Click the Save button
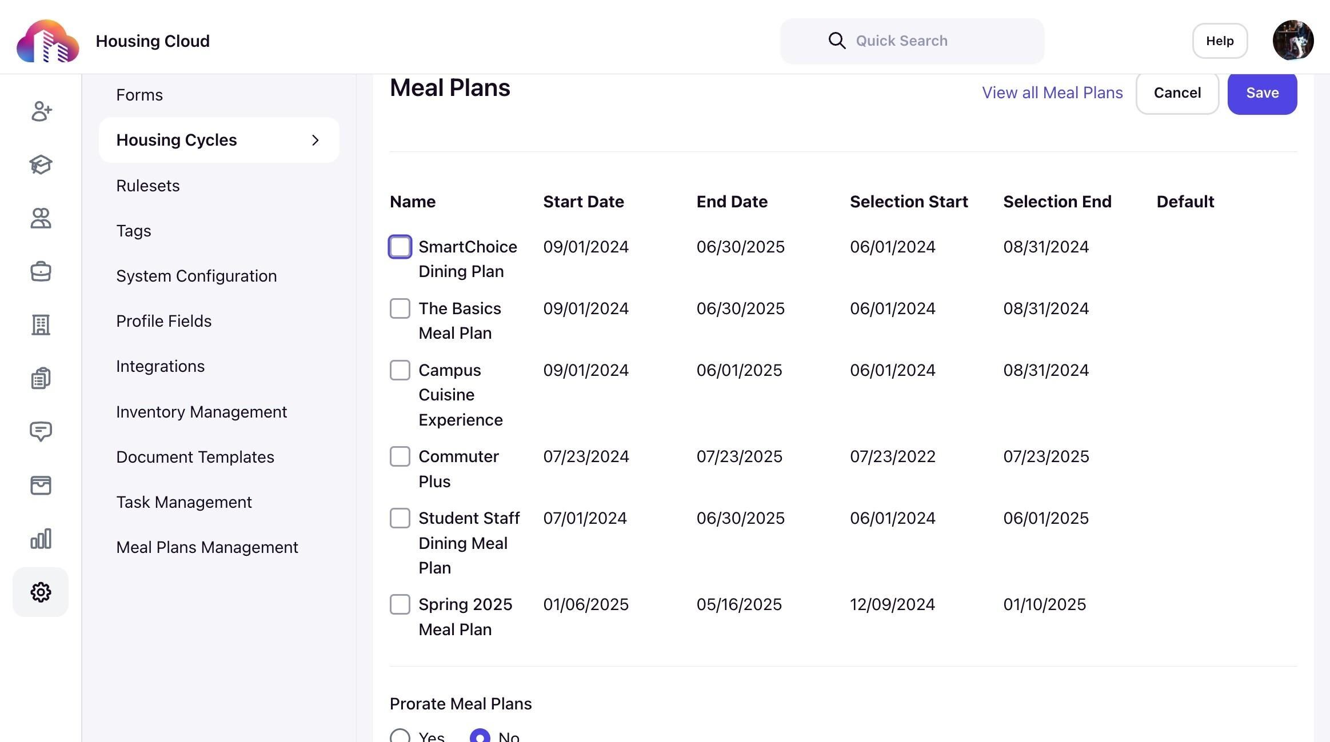1330x742 pixels. click(x=1262, y=93)
